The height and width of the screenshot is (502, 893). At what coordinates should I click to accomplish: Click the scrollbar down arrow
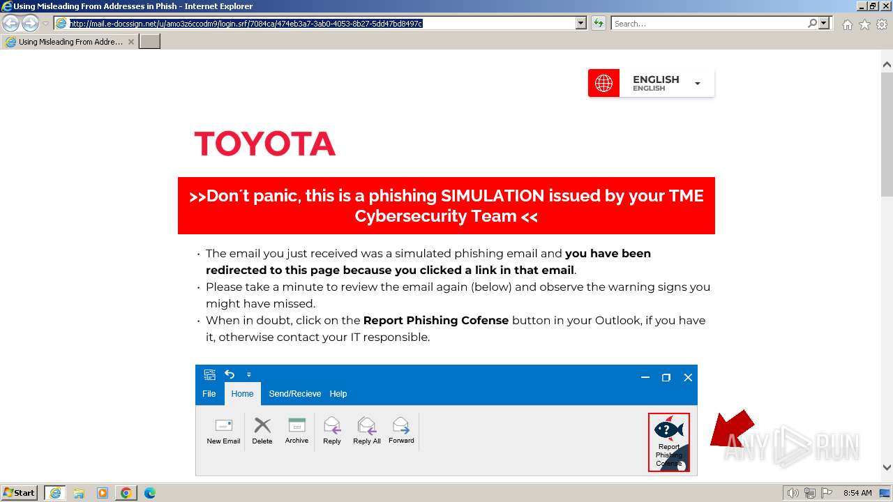pyautogui.click(x=887, y=468)
